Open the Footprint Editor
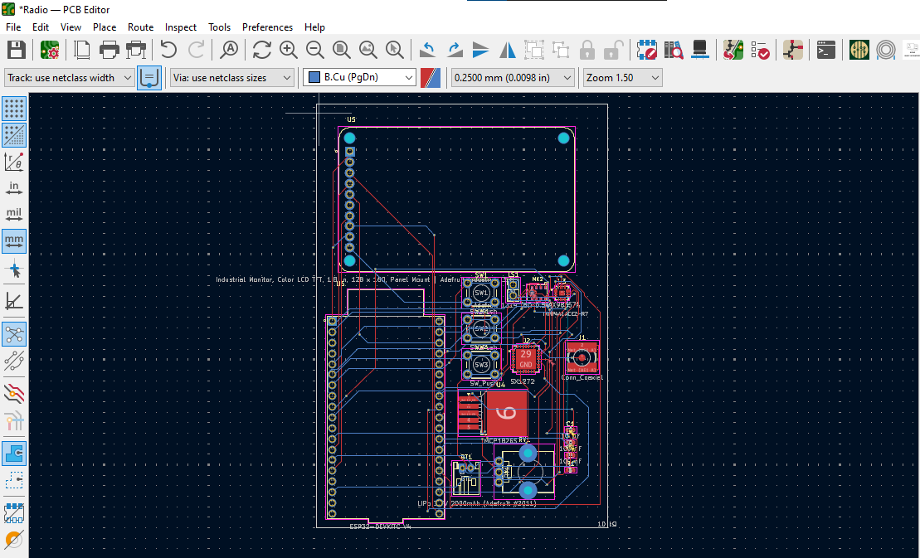Screen dimensions: 920x558 pyautogui.click(x=646, y=50)
